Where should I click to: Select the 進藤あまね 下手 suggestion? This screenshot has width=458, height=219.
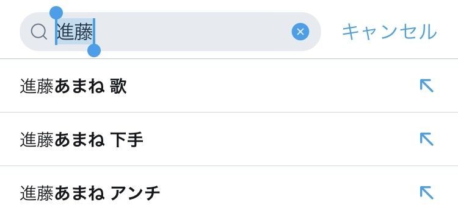229,139
